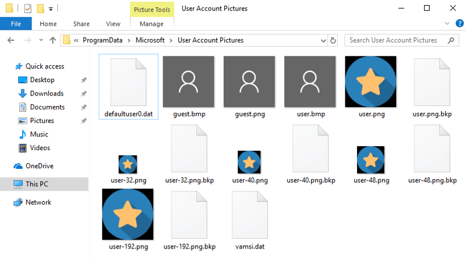Image resolution: width=466 pixels, height=259 pixels.
Task: Open the File menu
Action: (16, 24)
